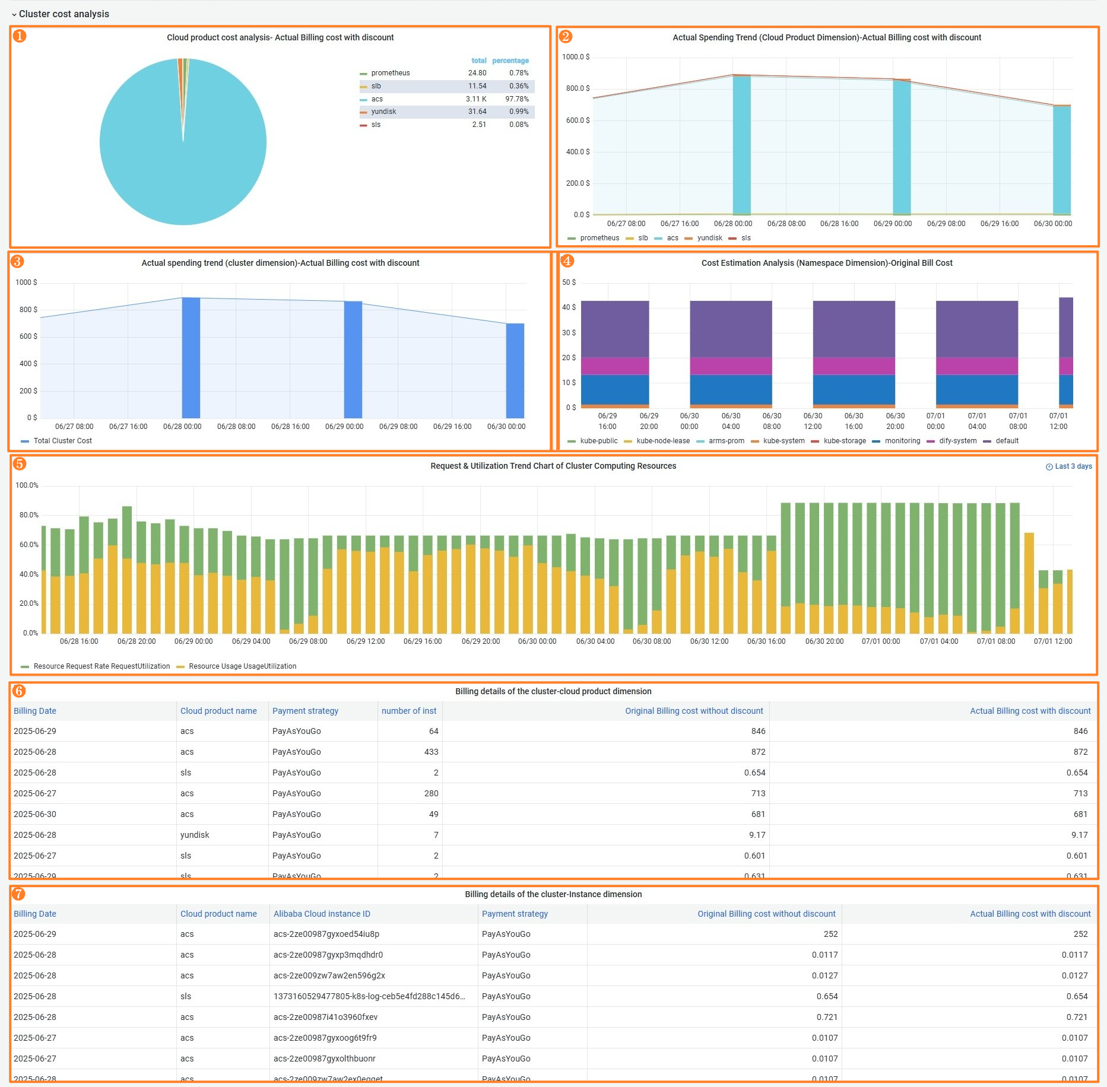
Task: Click instance ID acs-2ze00987gyxoed54iu8p cell
Action: point(326,934)
